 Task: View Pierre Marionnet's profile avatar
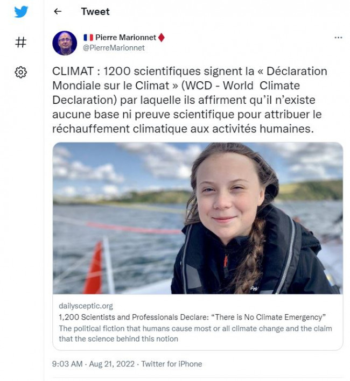coord(65,43)
